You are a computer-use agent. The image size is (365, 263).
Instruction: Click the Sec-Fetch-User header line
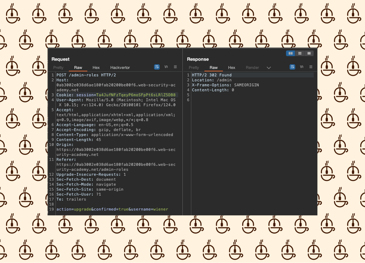click(79, 194)
